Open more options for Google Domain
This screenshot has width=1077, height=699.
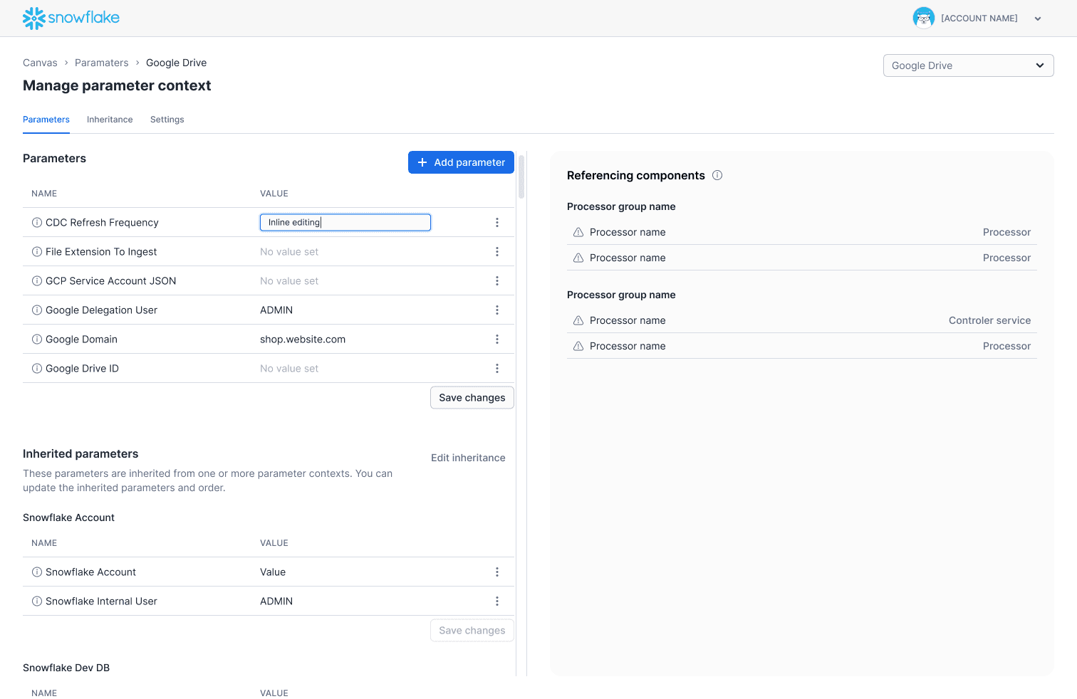click(497, 340)
